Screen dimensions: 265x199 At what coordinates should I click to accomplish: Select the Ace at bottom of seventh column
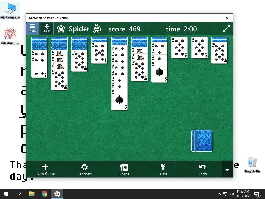pos(159,72)
